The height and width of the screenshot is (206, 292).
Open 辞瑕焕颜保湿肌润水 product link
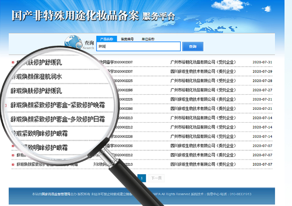pos(37,77)
